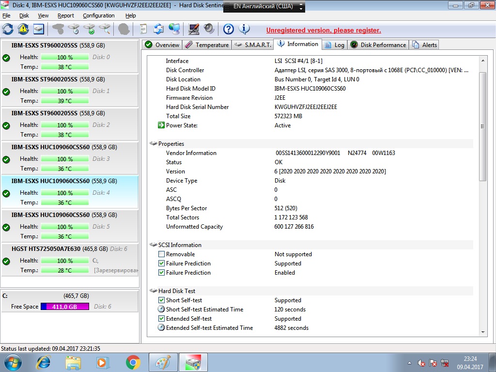Click green health check icon of Disk 6
The width and height of the screenshot is (496, 372).
tap(6, 261)
